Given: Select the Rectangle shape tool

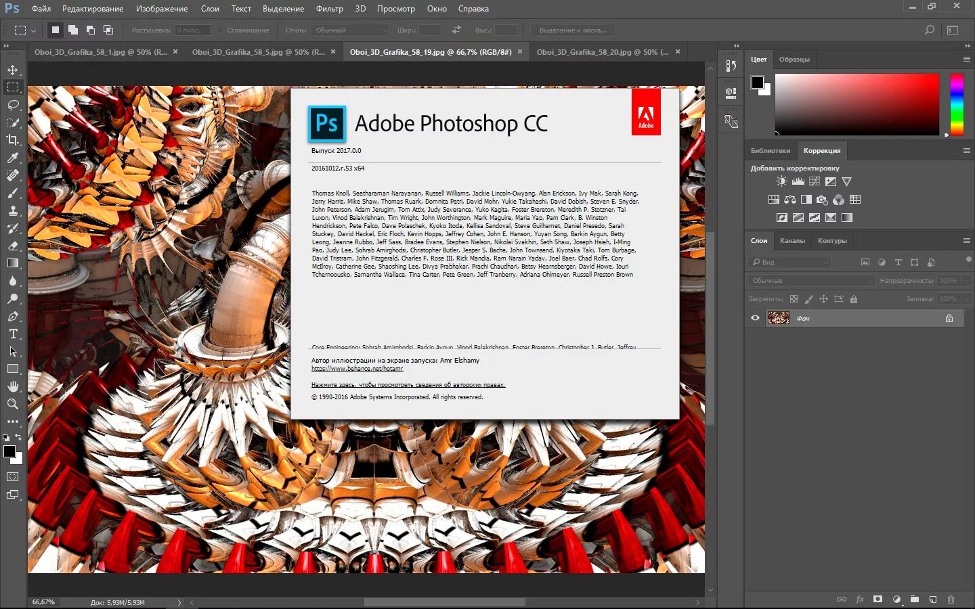Looking at the screenshot, I should (13, 369).
